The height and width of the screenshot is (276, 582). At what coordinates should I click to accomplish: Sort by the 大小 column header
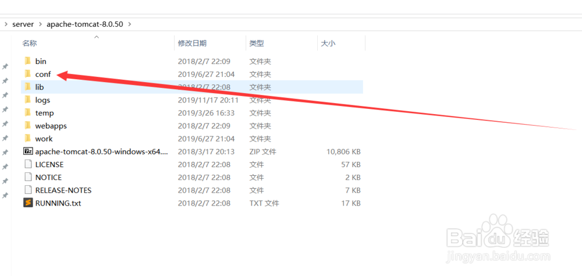[x=328, y=44]
